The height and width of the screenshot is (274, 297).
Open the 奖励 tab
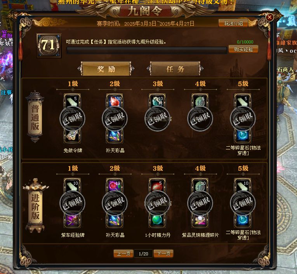click(x=106, y=69)
